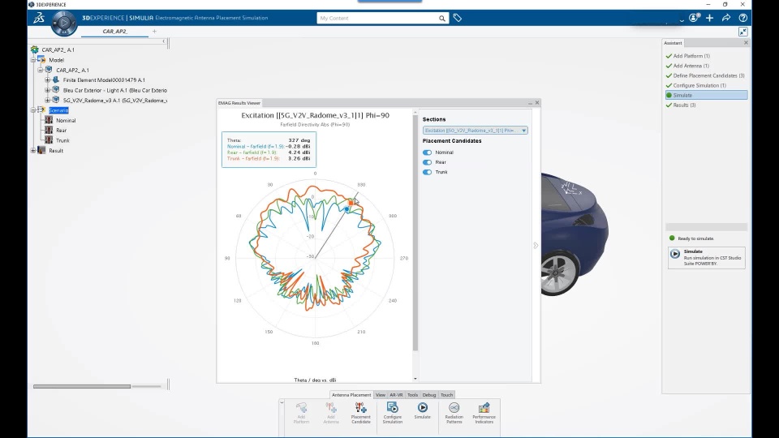Switch to the Tools tab

pyautogui.click(x=412, y=395)
